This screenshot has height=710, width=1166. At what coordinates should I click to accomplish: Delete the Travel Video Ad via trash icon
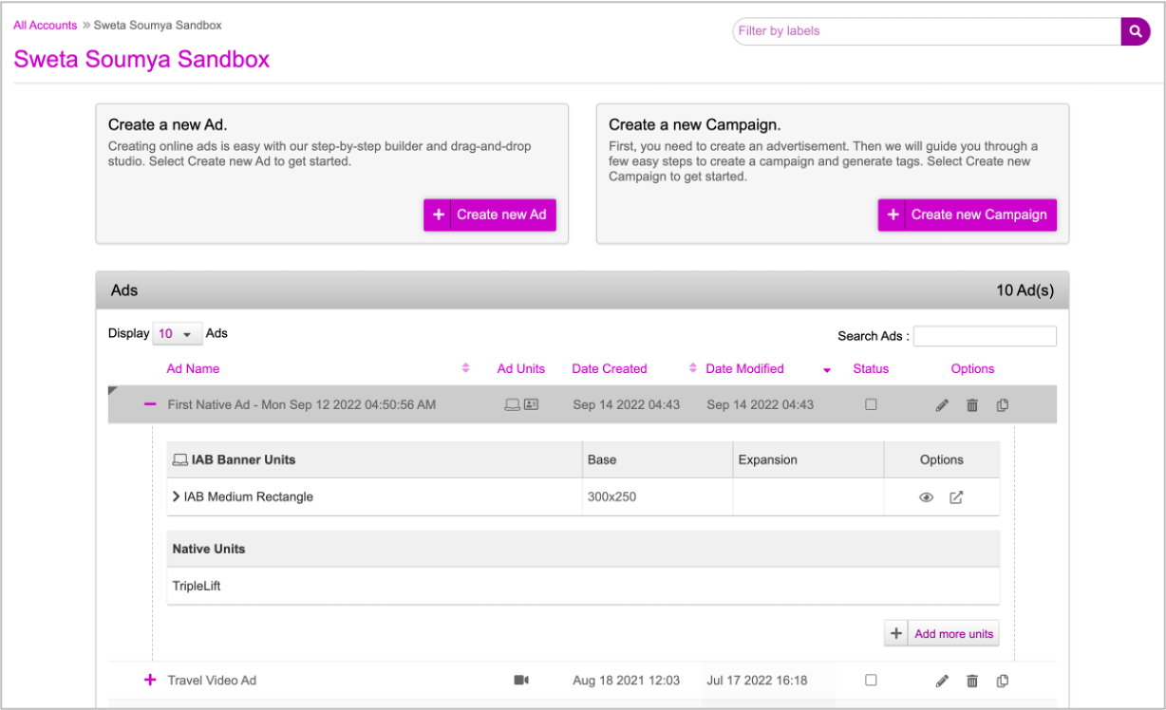(972, 681)
